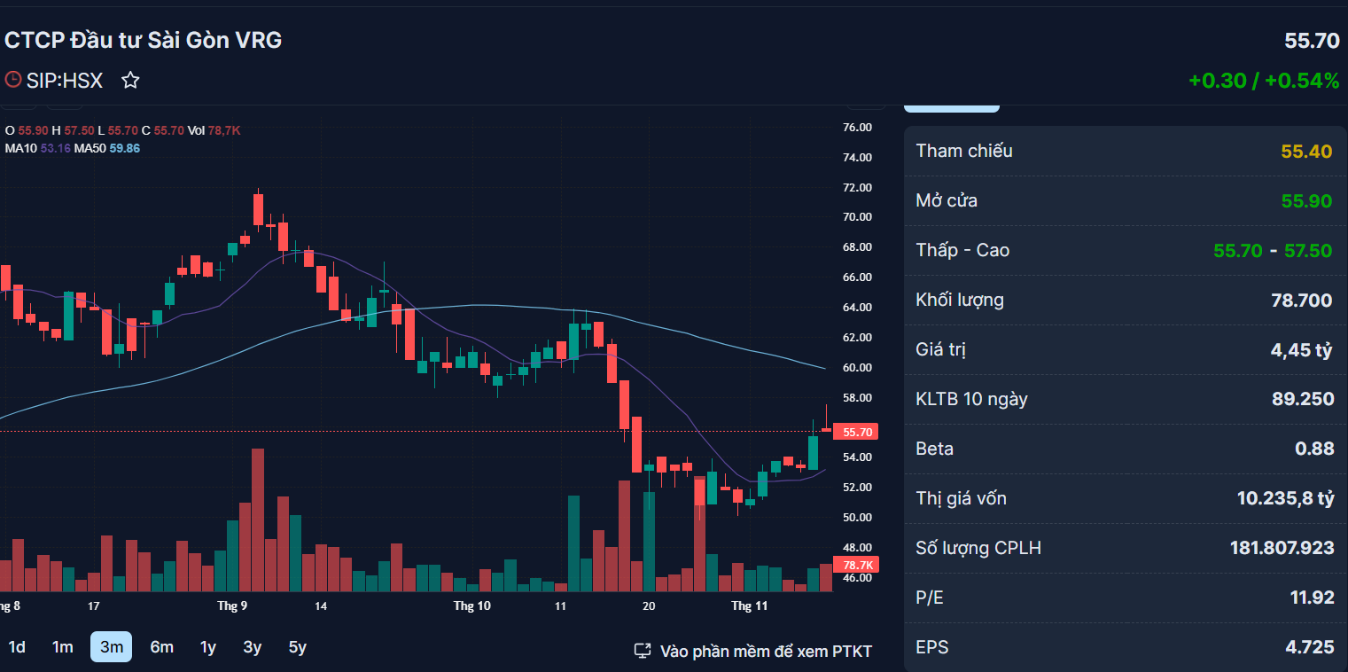Screen dimensions: 1348x672
Task: Select the 1m time range
Action: pos(62,647)
